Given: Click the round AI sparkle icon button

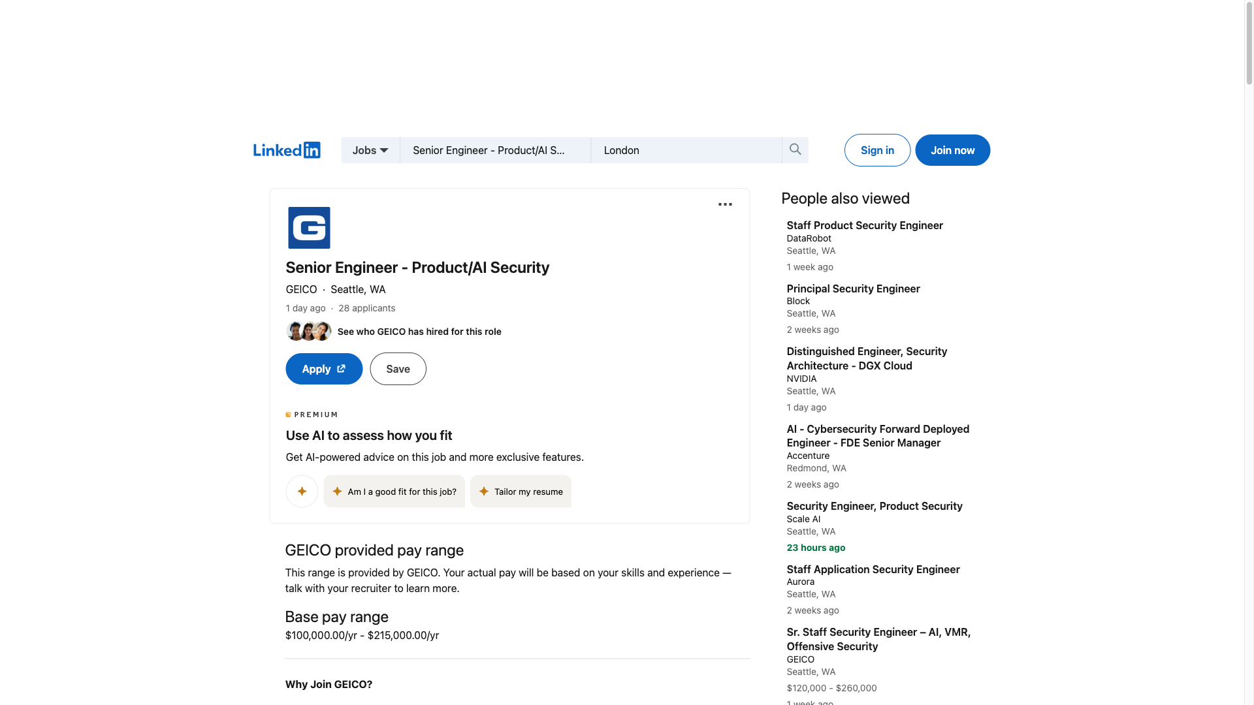Looking at the screenshot, I should coord(302,491).
